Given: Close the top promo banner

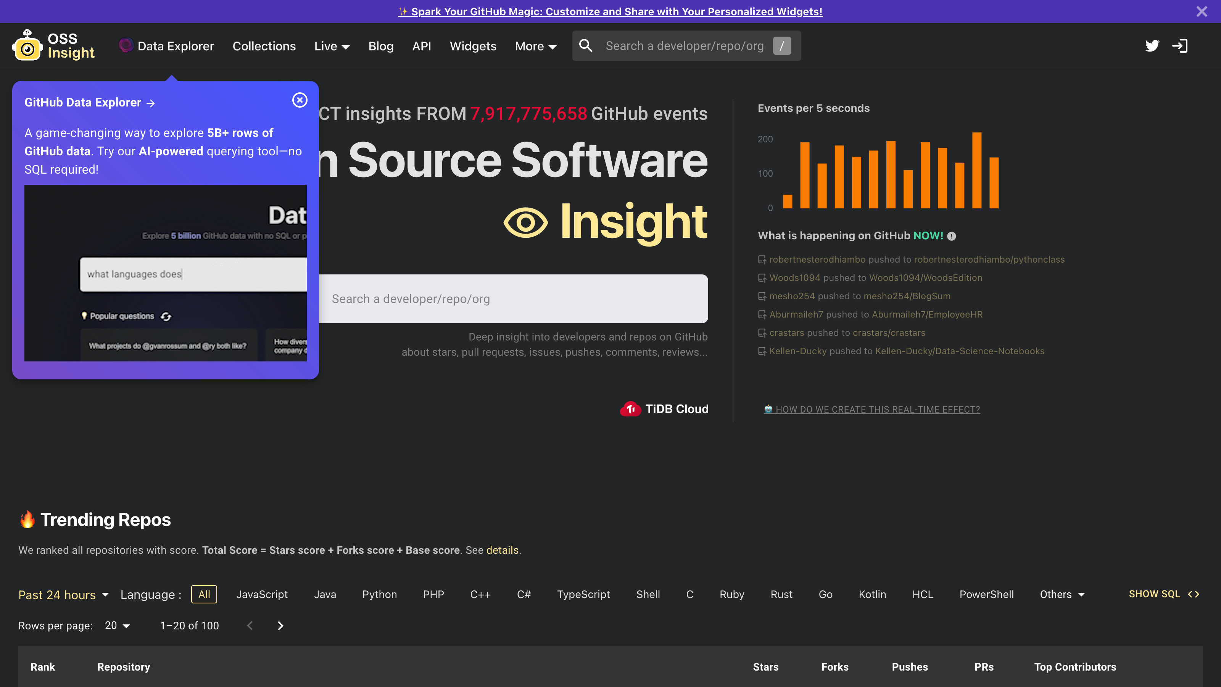Looking at the screenshot, I should (1202, 11).
